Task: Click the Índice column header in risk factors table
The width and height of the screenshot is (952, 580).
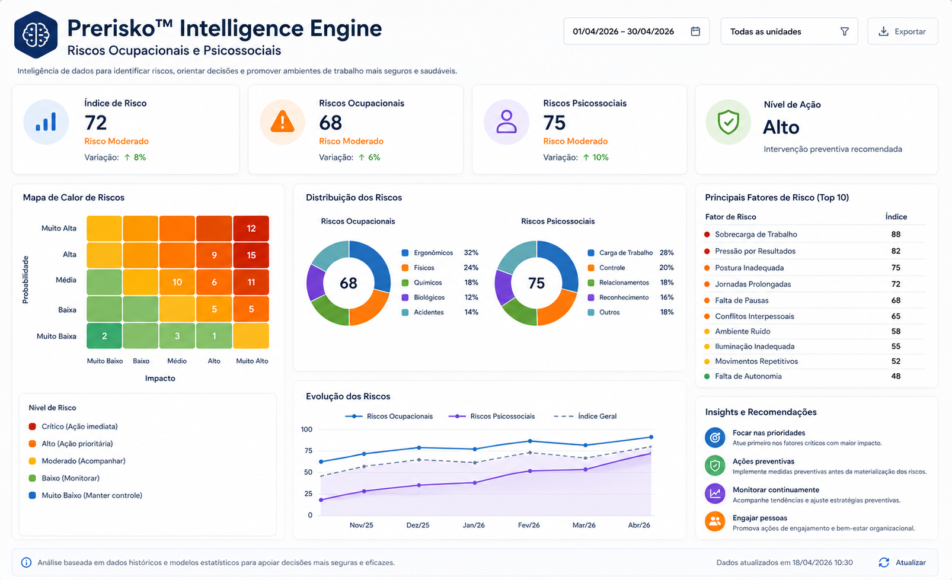Action: coord(896,217)
